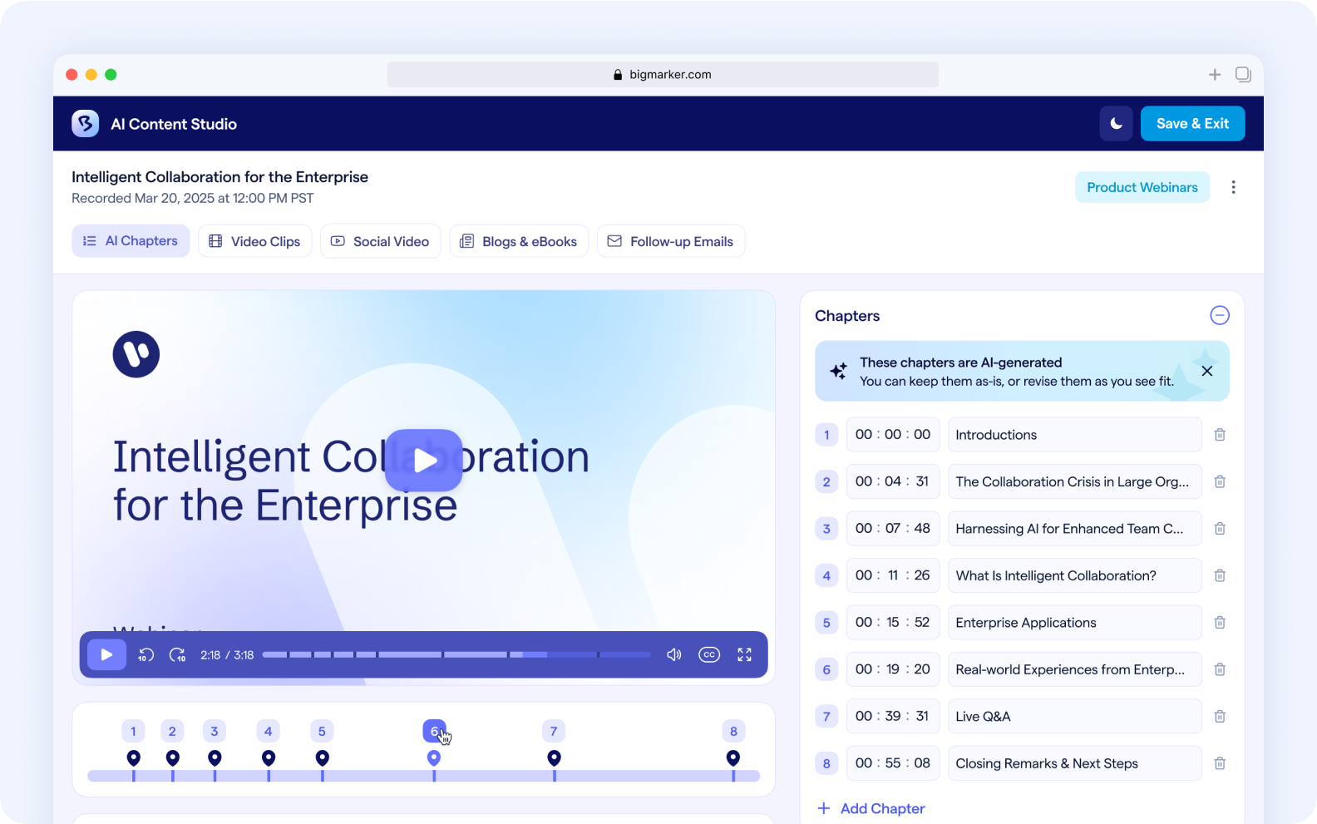This screenshot has width=1317, height=824.
Task: Click the video progress bar
Action: coord(456,655)
